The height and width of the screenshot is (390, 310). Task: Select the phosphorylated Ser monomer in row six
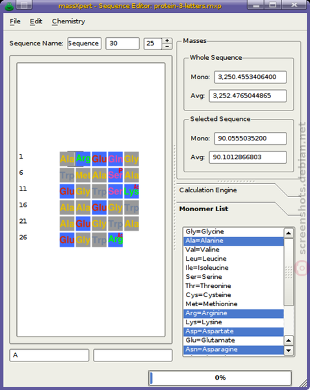tap(115, 175)
